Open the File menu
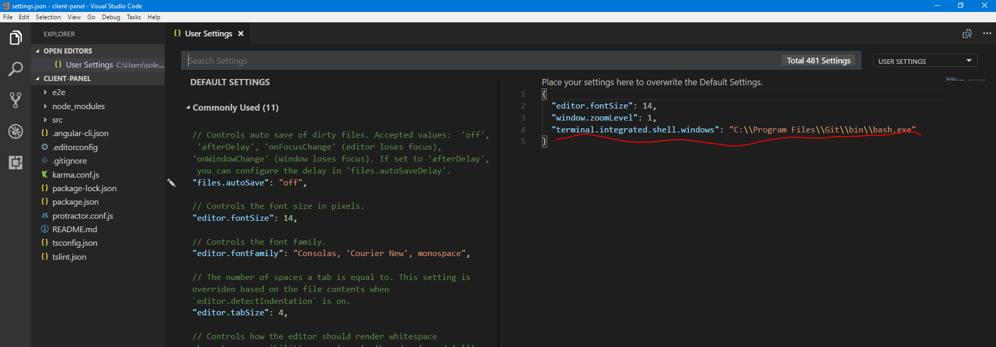The width and height of the screenshot is (996, 347). pyautogui.click(x=8, y=17)
